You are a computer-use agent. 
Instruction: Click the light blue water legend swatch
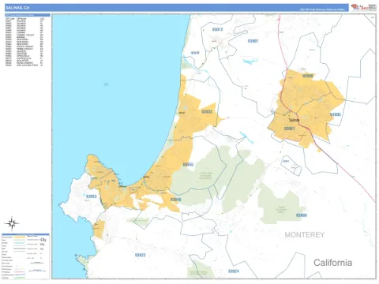20,243
